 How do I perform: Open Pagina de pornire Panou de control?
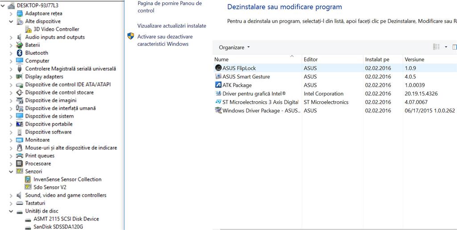(170, 7)
